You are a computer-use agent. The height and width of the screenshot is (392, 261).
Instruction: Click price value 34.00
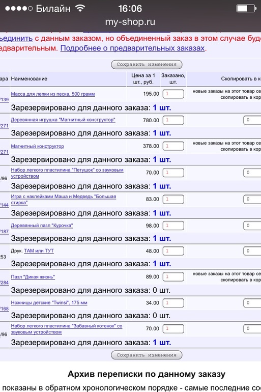tap(153, 303)
